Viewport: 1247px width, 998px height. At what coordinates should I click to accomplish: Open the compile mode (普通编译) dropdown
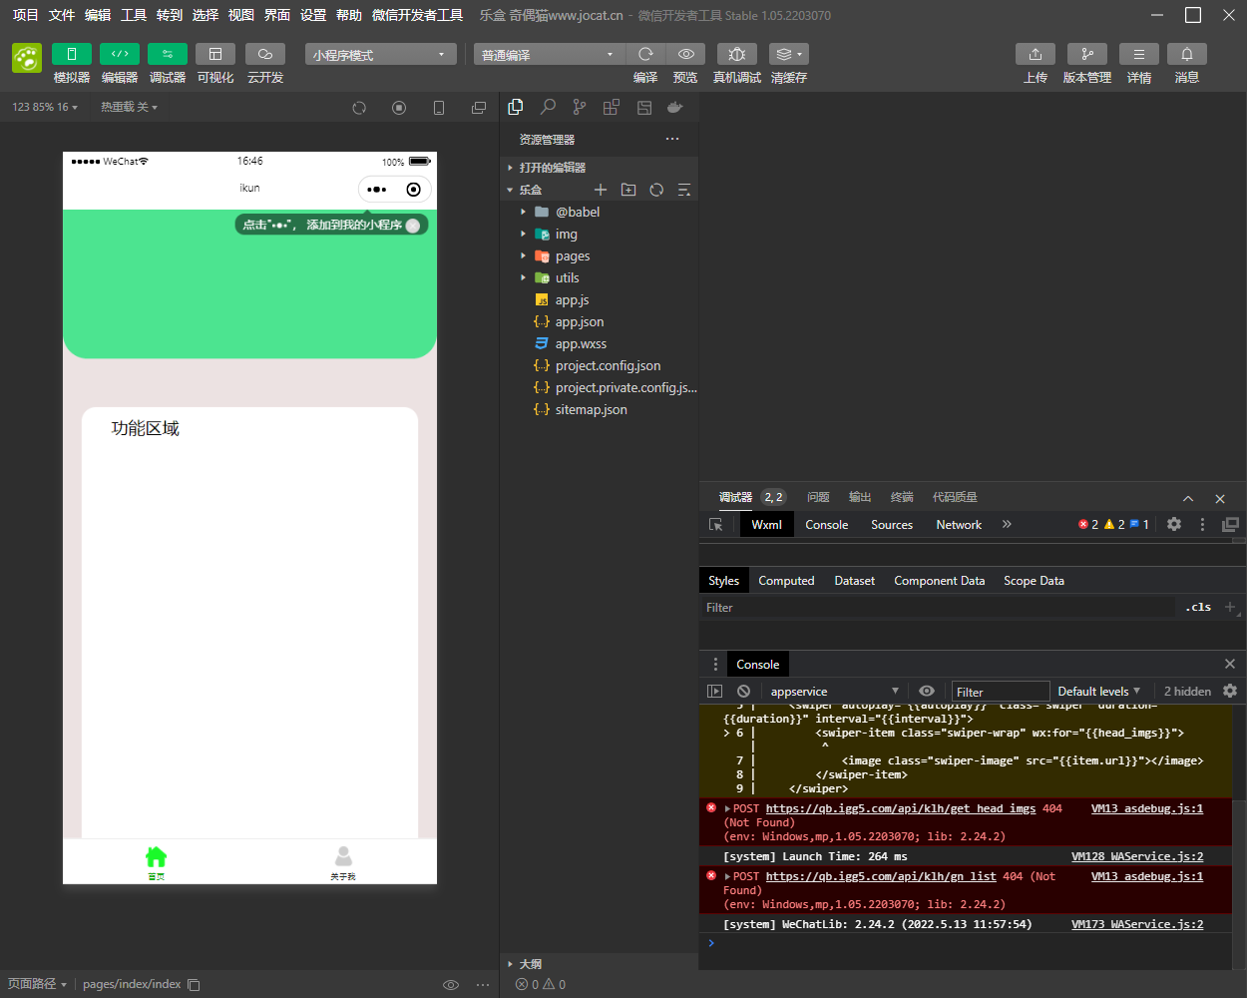[549, 55]
